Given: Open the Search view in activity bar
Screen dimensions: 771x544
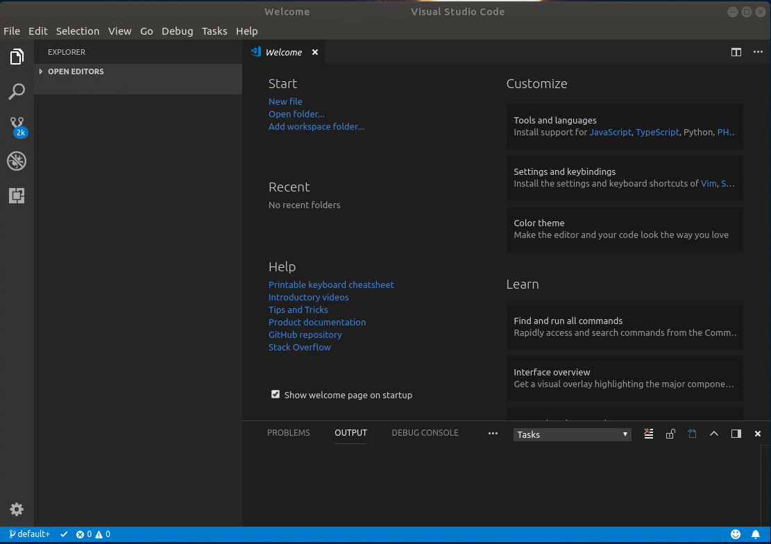Looking at the screenshot, I should (x=17, y=92).
